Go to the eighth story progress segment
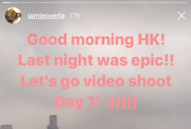Viewport: 191px width, 129px height. click(x=142, y=3)
